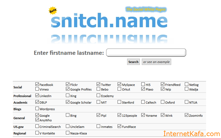Check the Bing checkbox
Image resolution: width=221 pixels, height=138 pixels.
(x=68, y=115)
